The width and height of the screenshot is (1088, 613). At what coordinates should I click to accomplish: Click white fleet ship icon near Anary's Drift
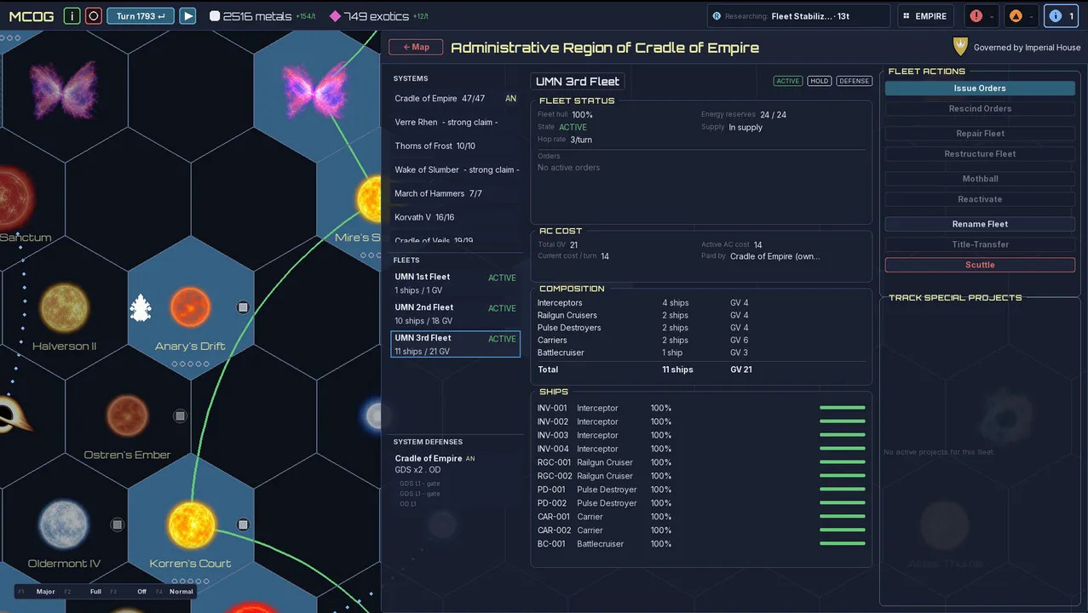[x=141, y=308]
